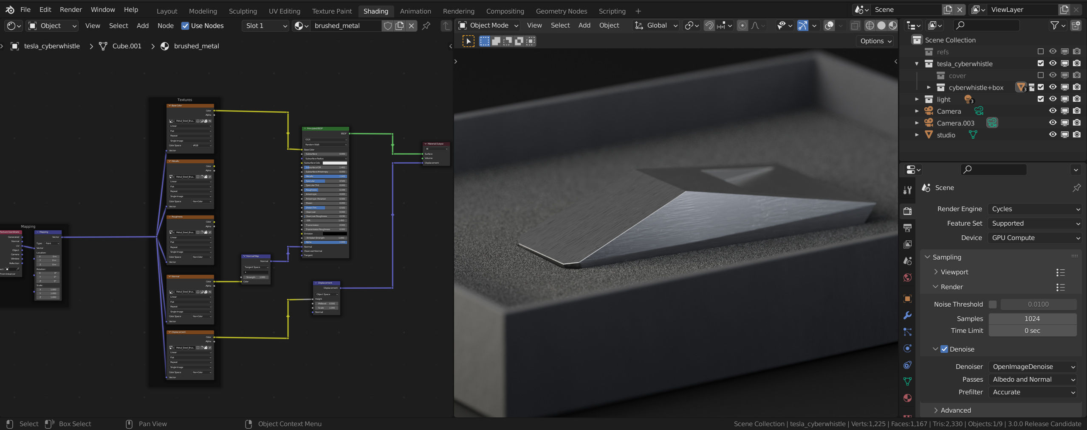Open the Render menu
Viewport: 1087px width, 430px height.
tap(71, 9)
